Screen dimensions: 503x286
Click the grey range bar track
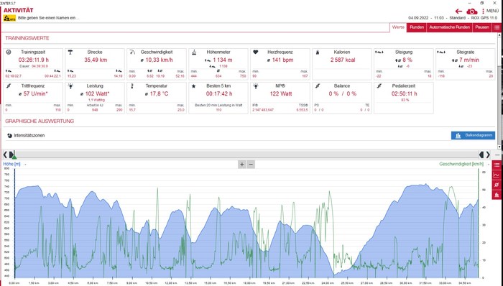coord(246,155)
